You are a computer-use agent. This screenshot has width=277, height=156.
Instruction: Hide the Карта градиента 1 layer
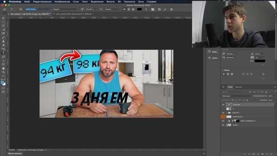(x=223, y=121)
